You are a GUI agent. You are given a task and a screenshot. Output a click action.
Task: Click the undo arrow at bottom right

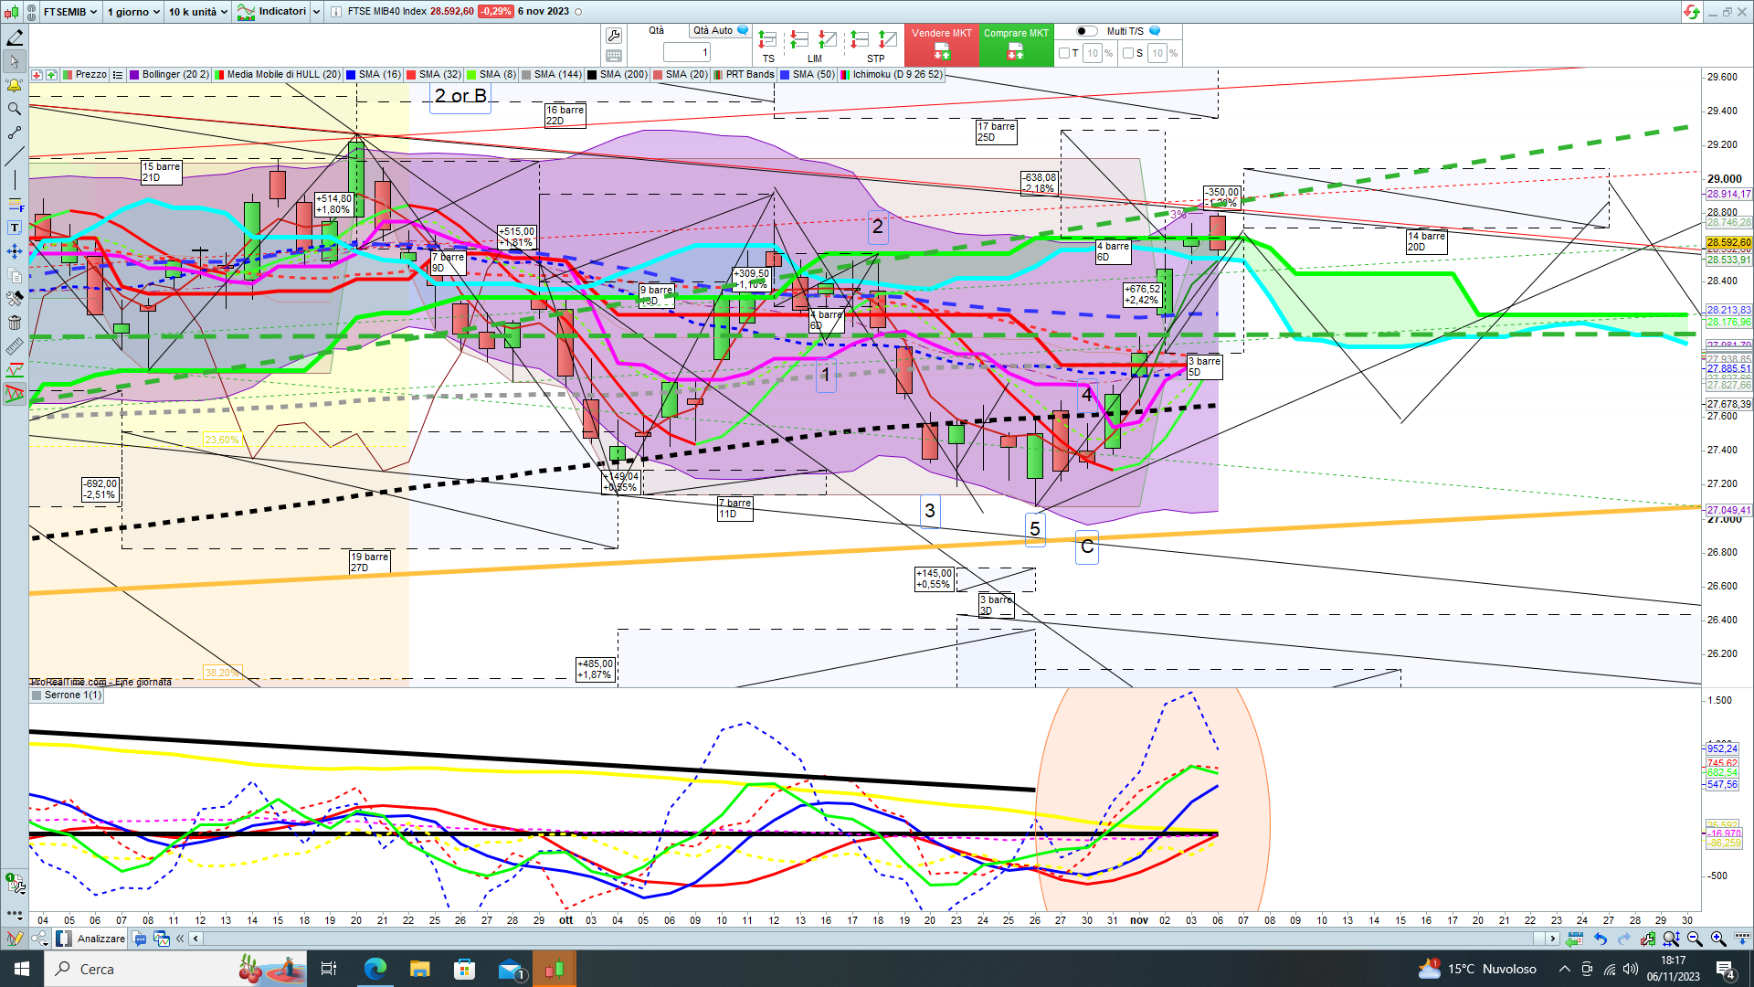(x=1601, y=939)
